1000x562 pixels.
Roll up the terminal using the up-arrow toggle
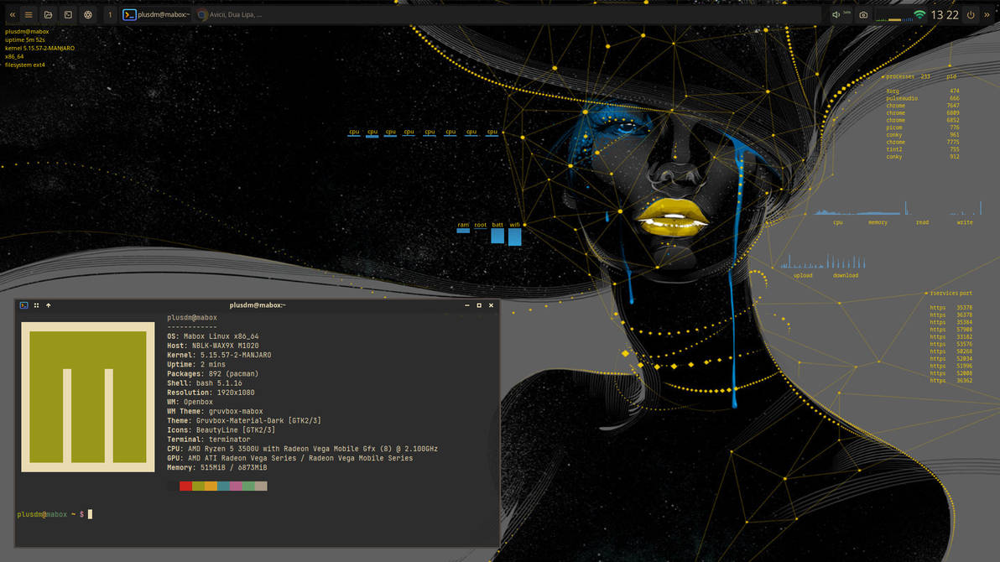coord(48,305)
